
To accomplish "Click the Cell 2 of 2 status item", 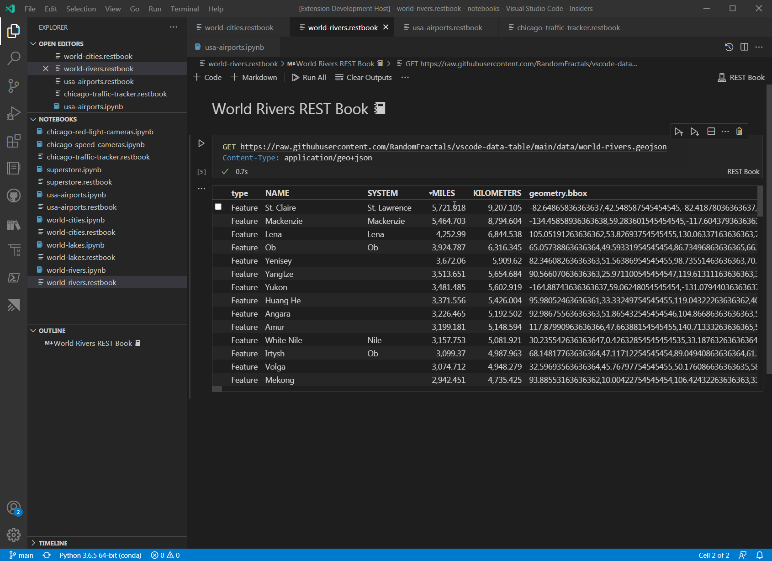I will (714, 555).
